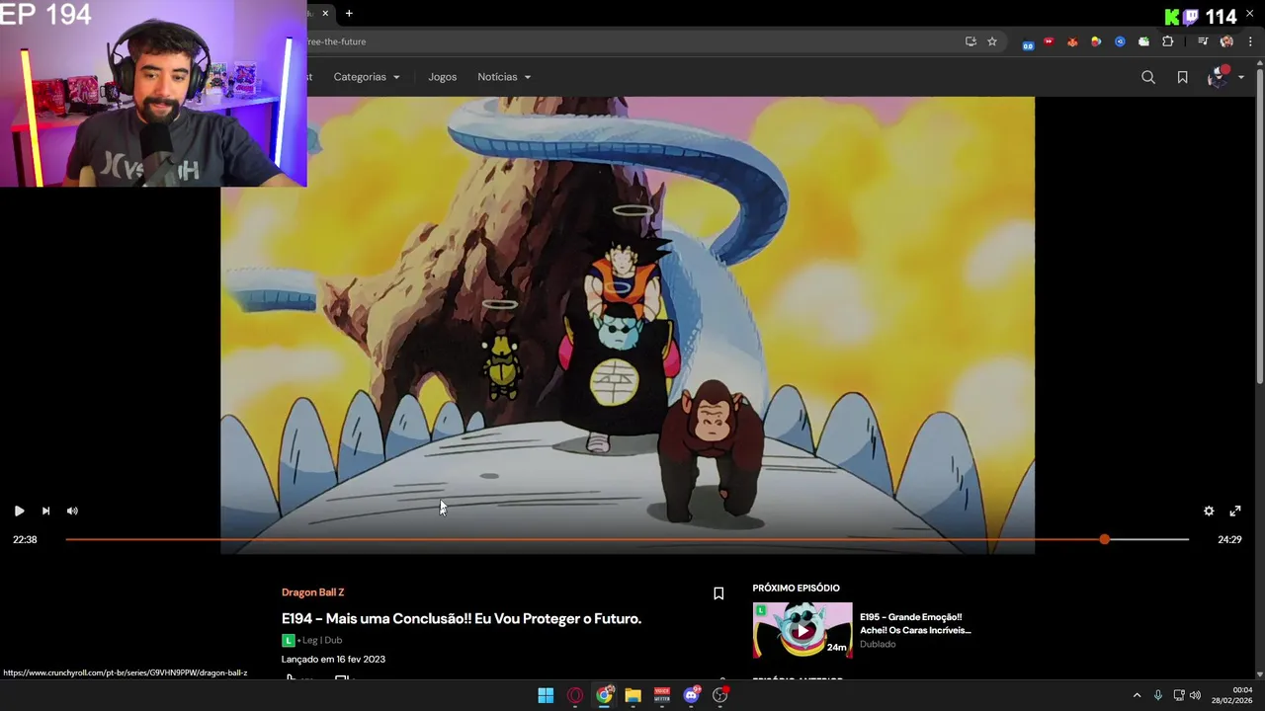Open Discord from the taskbar
The image size is (1265, 711).
tap(692, 695)
